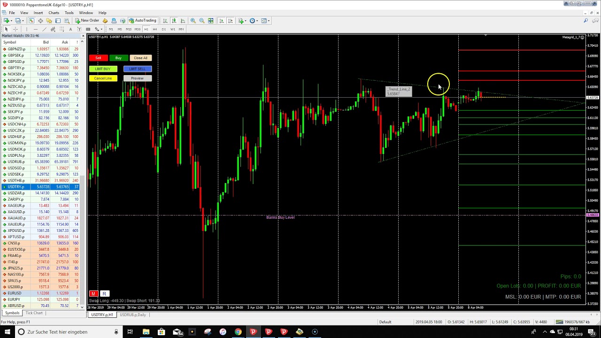Image resolution: width=601 pixels, height=338 pixels.
Task: Open the chart Templates icon
Action: point(264,21)
